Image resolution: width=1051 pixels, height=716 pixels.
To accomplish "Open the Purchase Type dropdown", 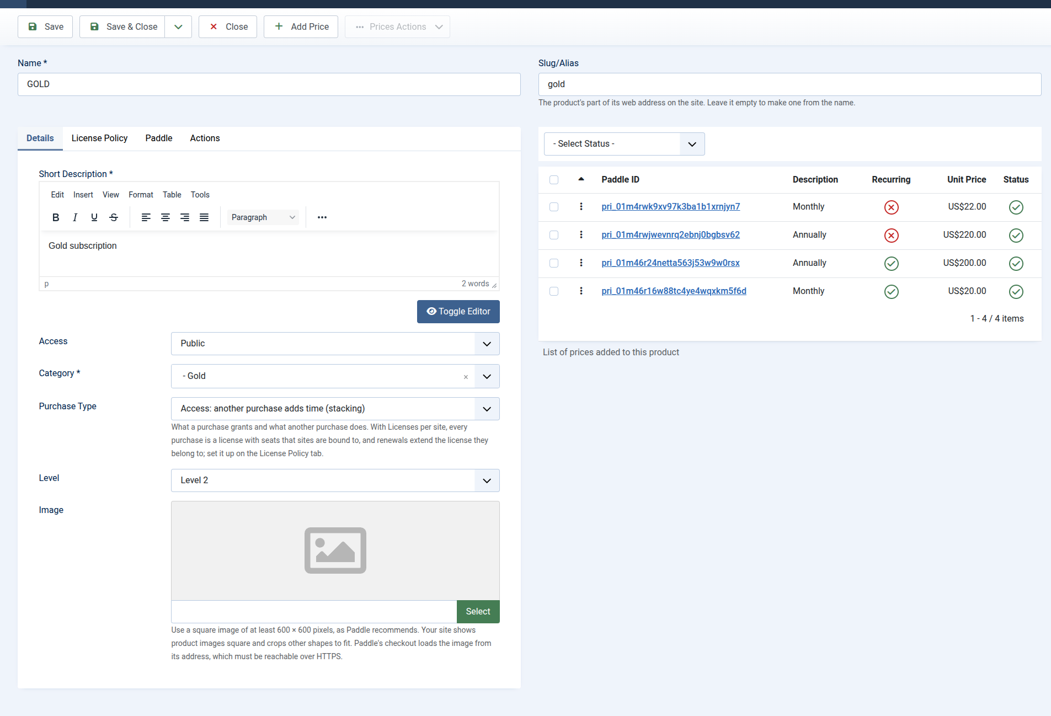I will coord(335,409).
